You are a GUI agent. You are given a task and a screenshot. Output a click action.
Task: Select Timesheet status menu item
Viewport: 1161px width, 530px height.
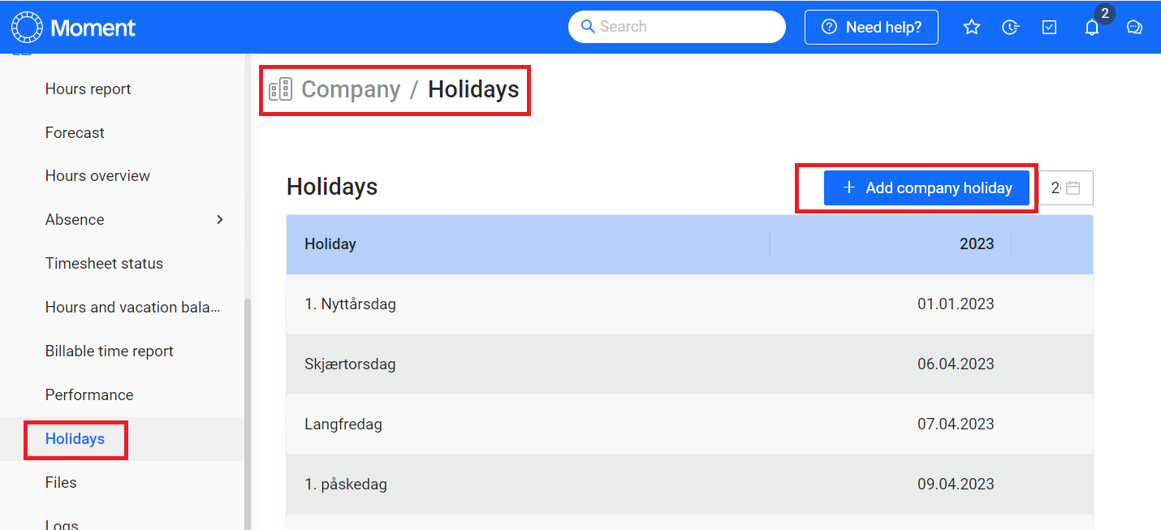[x=104, y=263]
